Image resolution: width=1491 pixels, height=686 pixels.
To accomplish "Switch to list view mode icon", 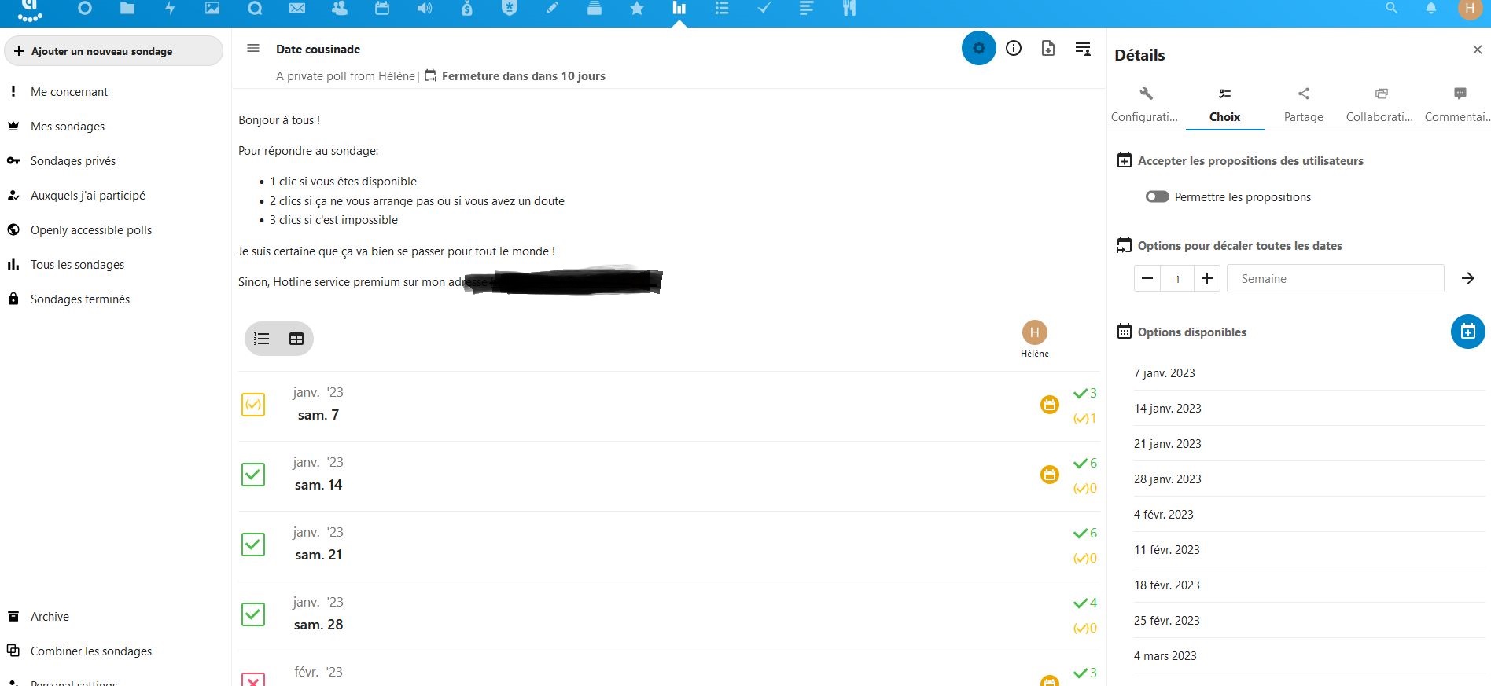I will pyautogui.click(x=262, y=339).
